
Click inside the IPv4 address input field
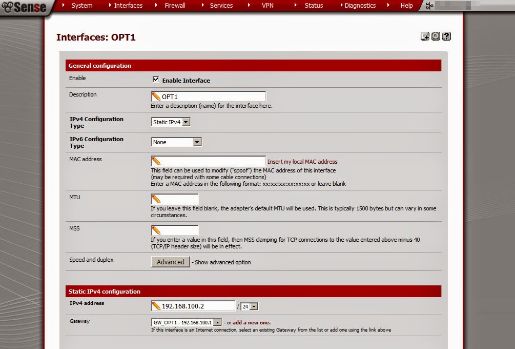point(200,305)
